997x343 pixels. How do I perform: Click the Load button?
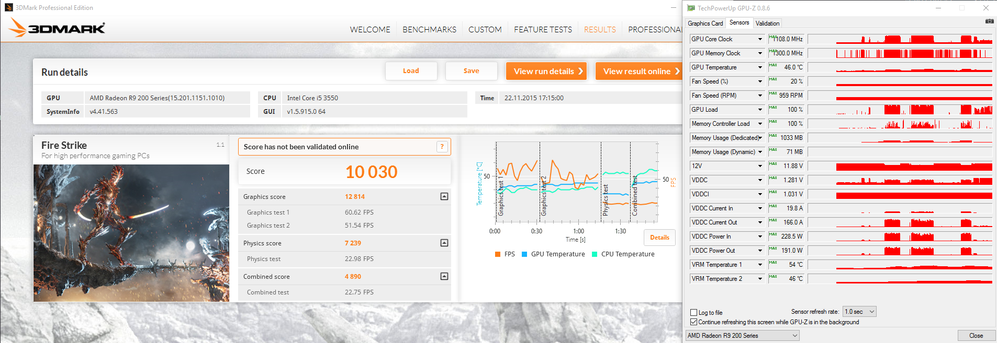(411, 71)
